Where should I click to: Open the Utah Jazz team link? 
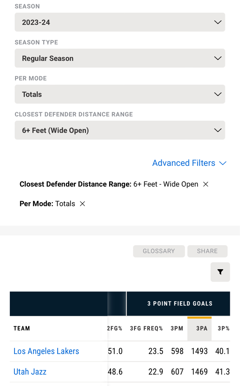click(x=30, y=372)
